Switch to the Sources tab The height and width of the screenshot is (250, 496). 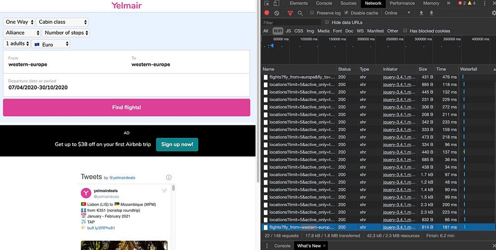pos(348,3)
